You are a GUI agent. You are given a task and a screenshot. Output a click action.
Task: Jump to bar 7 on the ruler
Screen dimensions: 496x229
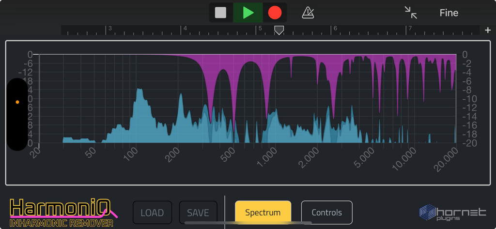410,29
